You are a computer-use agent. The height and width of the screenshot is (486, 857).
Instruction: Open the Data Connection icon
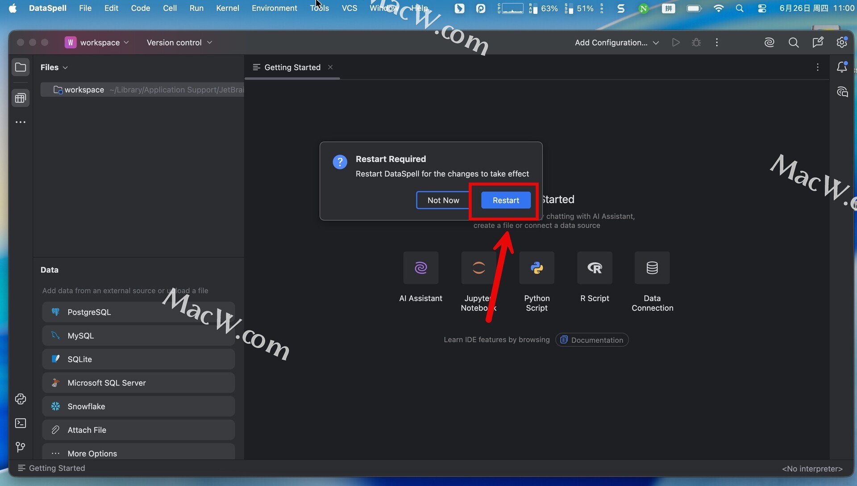(x=652, y=268)
